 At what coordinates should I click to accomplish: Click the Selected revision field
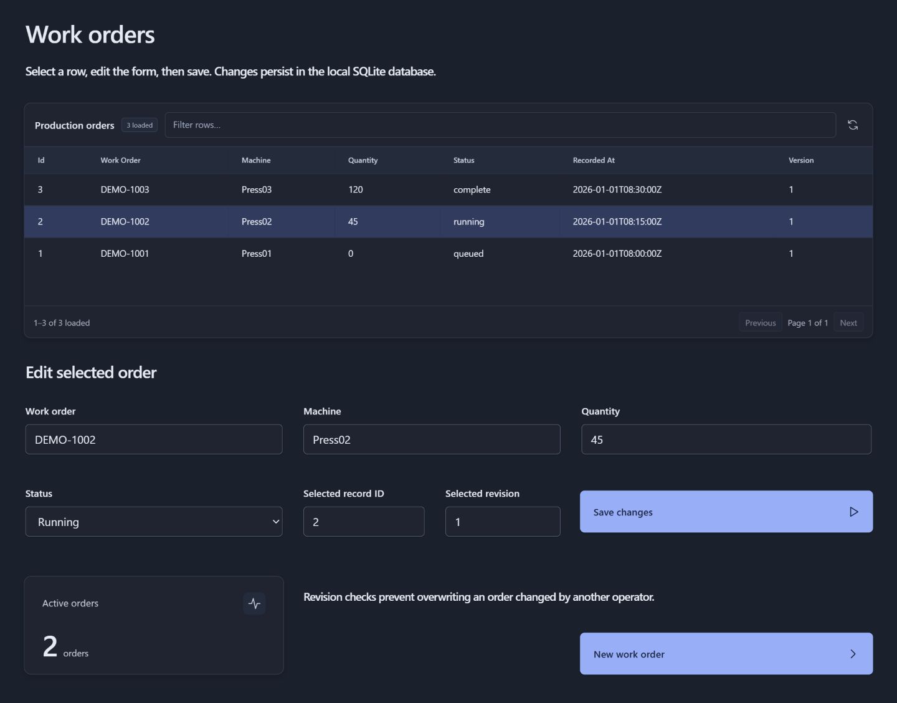(x=503, y=522)
